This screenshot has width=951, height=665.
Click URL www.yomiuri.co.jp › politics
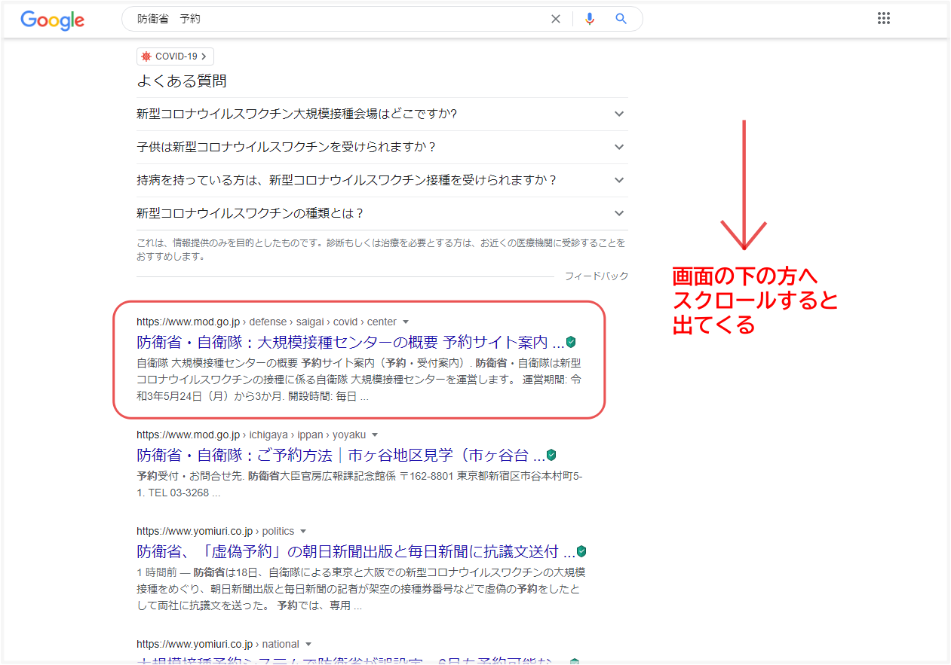215,532
